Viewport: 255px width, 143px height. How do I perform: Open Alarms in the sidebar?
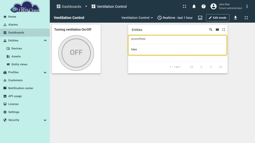[25, 25]
